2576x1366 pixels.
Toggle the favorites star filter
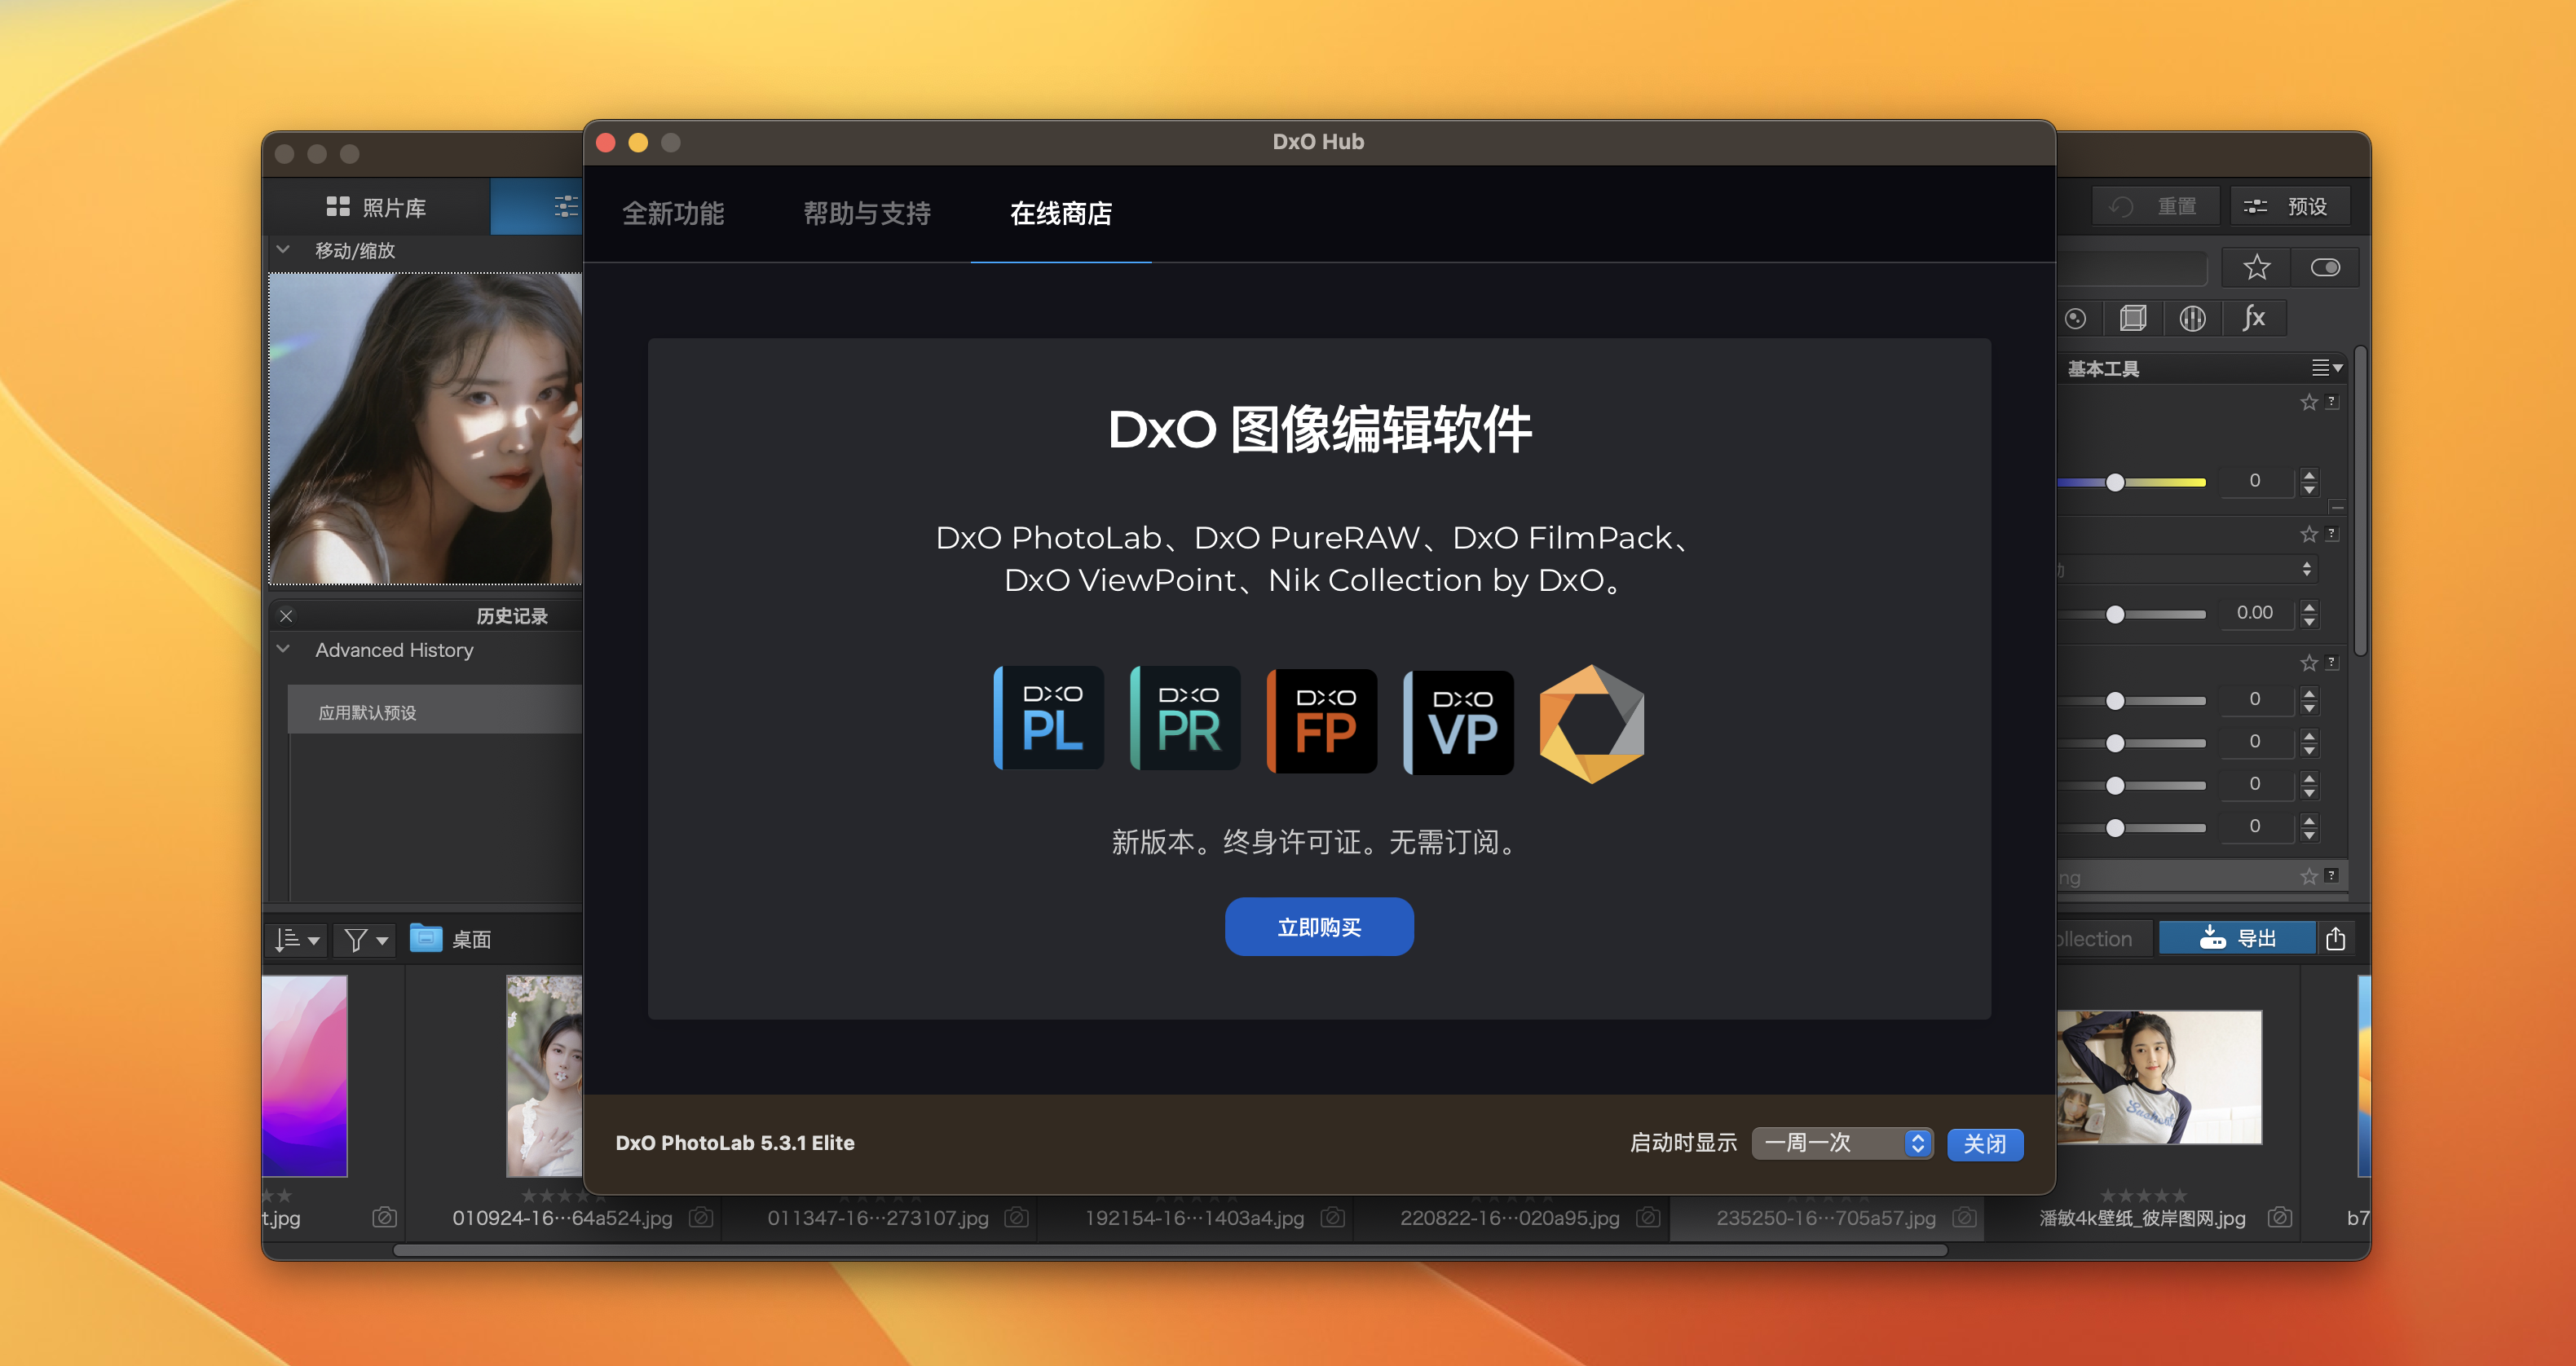tap(2257, 268)
